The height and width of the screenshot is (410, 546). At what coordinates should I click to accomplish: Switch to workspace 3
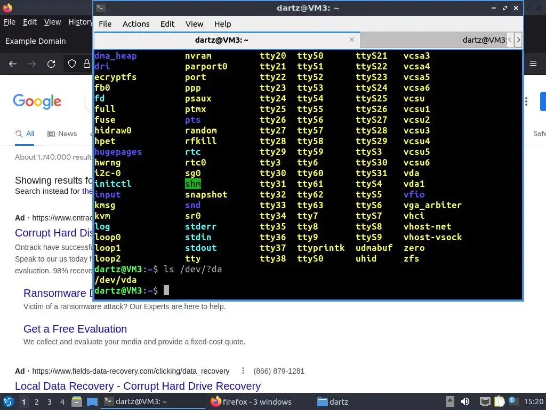tap(50, 402)
